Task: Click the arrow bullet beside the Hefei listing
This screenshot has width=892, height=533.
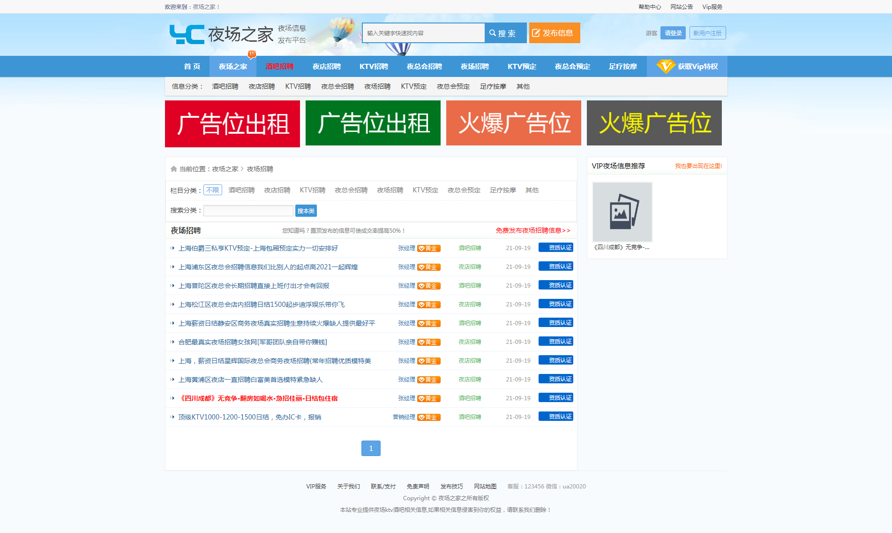Action: (x=172, y=342)
